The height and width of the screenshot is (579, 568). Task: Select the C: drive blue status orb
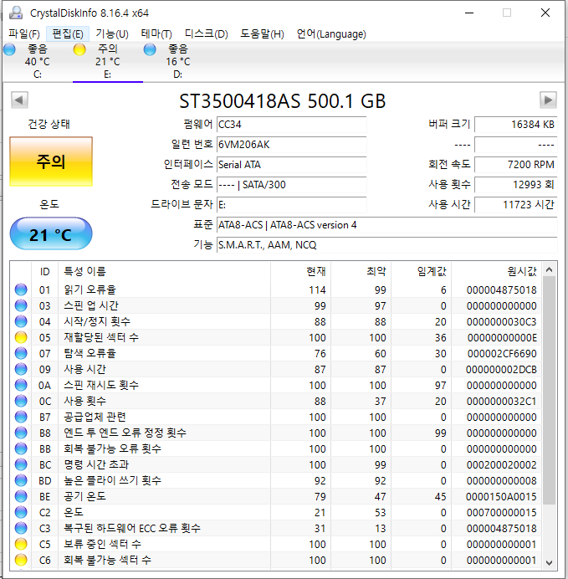click(9, 49)
